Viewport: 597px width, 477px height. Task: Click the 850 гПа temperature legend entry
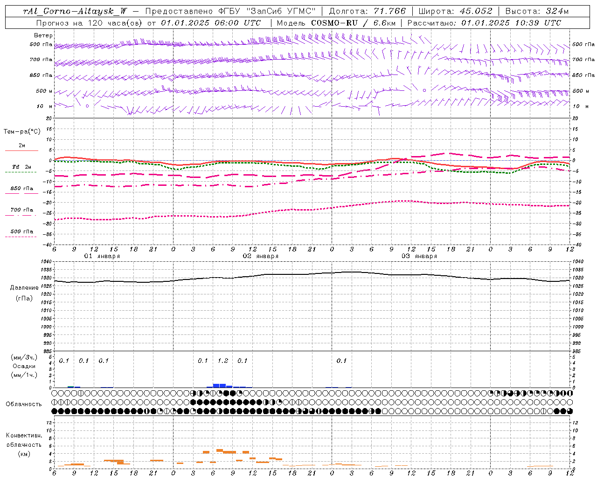(22, 189)
